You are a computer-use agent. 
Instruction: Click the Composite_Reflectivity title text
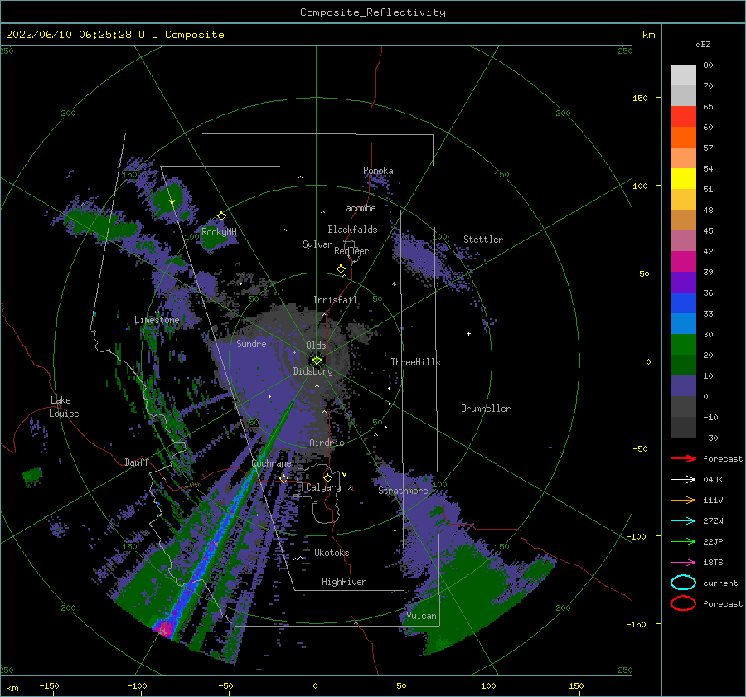tap(373, 12)
